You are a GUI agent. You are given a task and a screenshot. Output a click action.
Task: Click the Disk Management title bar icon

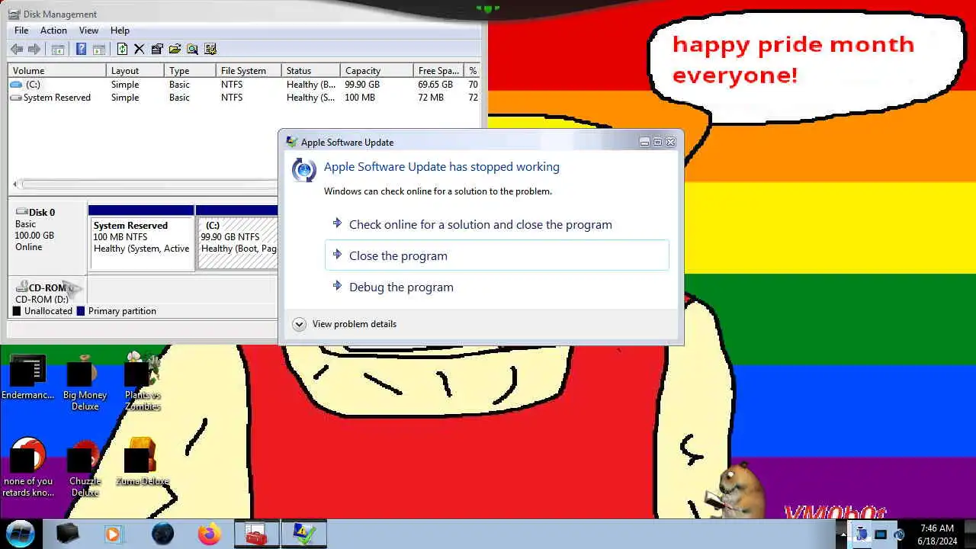point(15,14)
